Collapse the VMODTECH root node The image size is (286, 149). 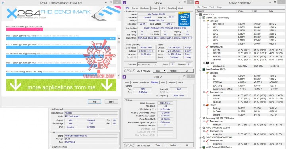click(x=197, y=14)
